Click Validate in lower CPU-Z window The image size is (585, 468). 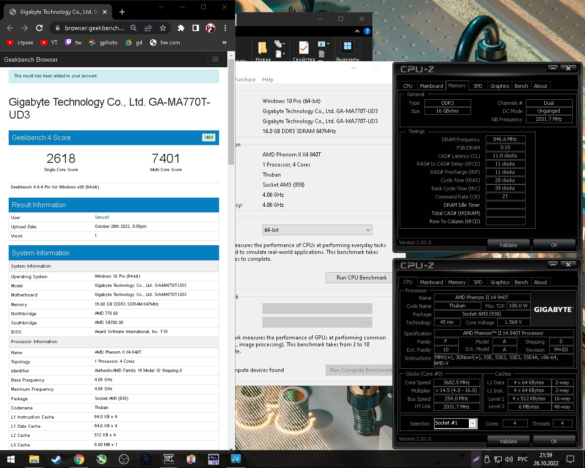508,441
